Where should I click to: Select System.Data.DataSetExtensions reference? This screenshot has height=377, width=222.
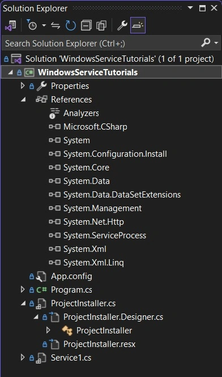(122, 195)
